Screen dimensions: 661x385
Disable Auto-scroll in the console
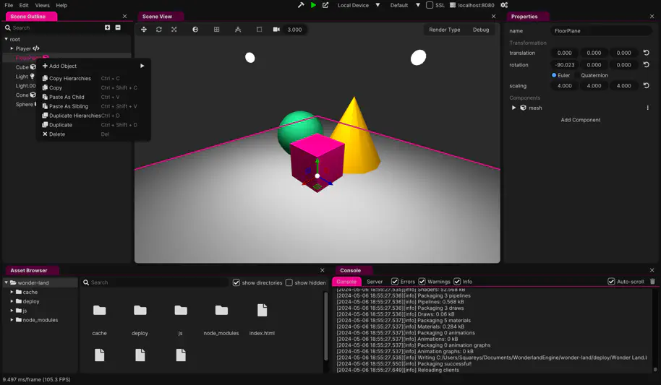click(611, 282)
